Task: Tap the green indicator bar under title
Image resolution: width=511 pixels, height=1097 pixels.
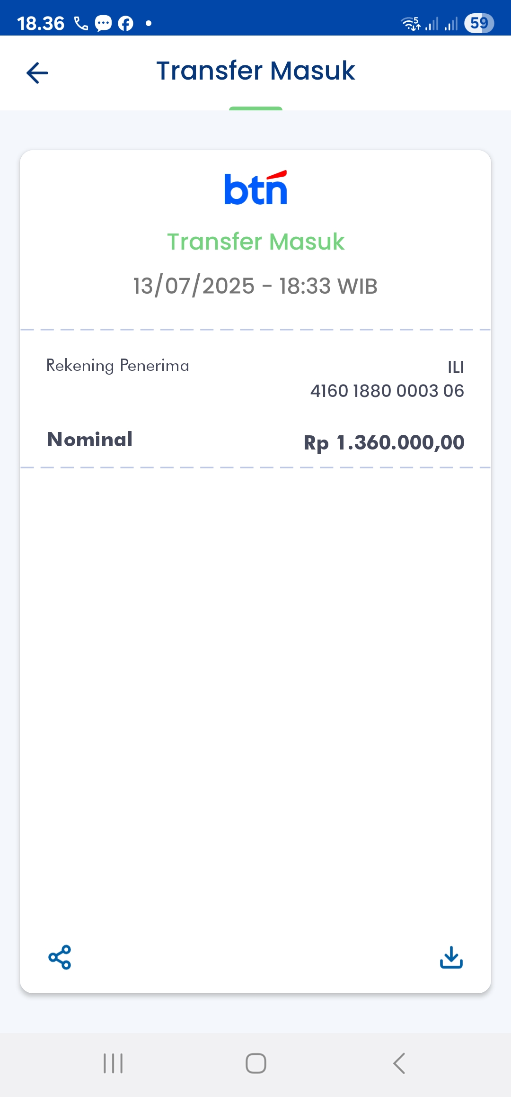Action: (255, 108)
